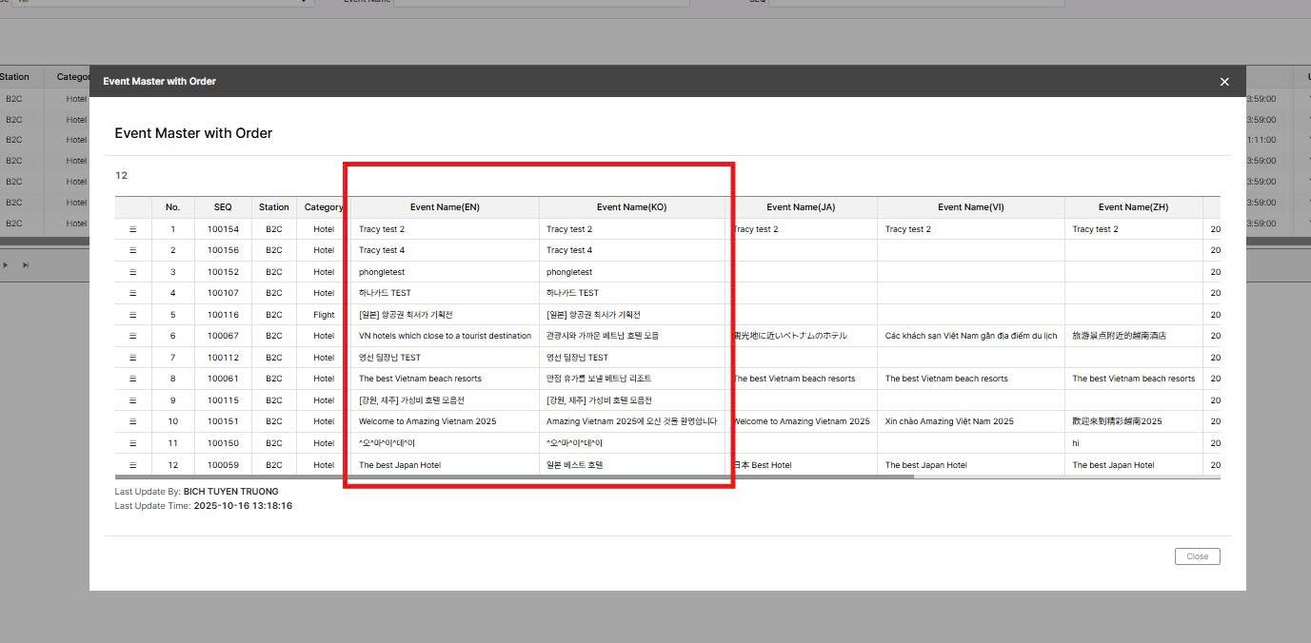
Task: Click the last page icon in background pagination
Action: click(26, 265)
